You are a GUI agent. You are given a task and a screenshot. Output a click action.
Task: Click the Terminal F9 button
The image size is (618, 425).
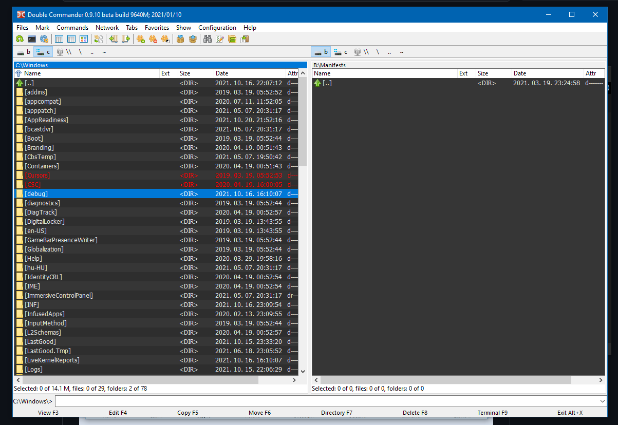tap(492, 413)
